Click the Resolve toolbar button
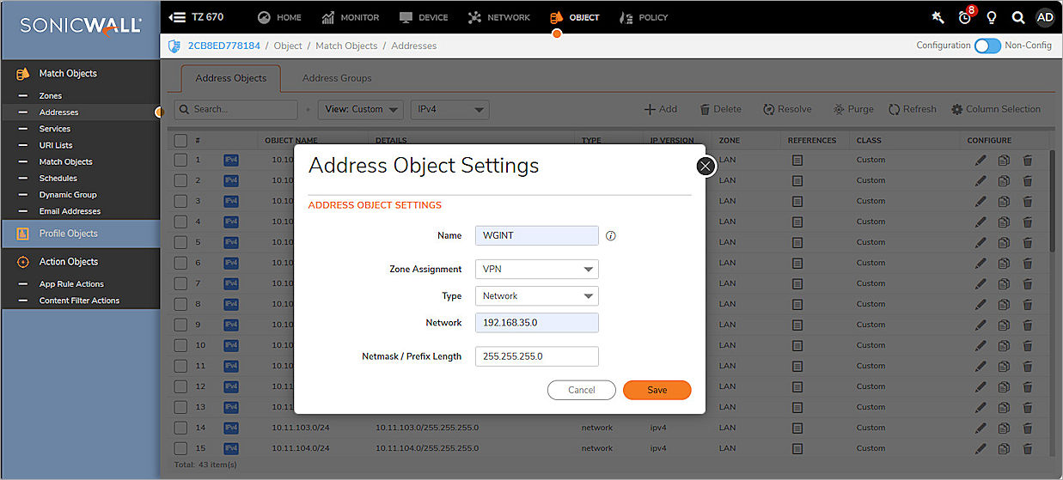 pyautogui.click(x=786, y=109)
